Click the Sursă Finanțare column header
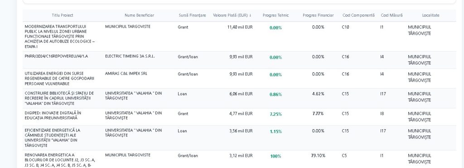The height and width of the screenshot is (168, 464). tap(192, 15)
